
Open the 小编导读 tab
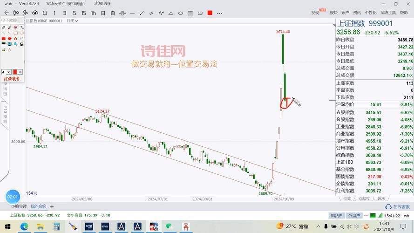coord(19,206)
